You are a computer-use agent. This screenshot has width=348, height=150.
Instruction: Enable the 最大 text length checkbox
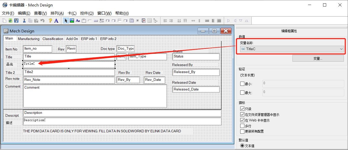click(242, 93)
